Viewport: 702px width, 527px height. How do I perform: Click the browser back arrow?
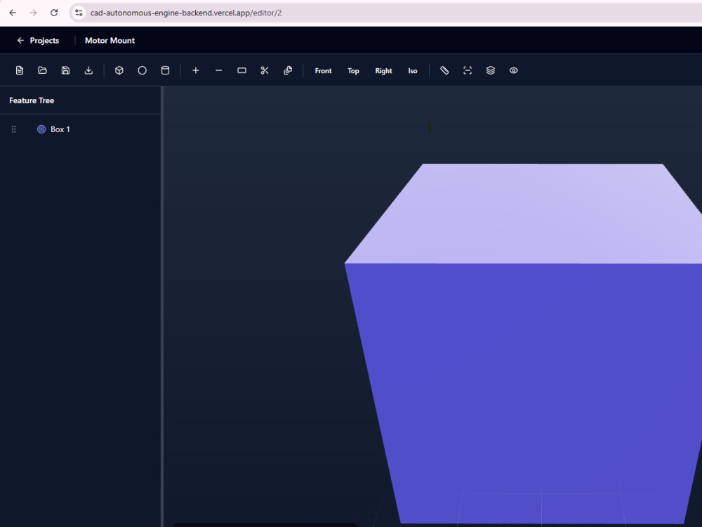point(13,13)
